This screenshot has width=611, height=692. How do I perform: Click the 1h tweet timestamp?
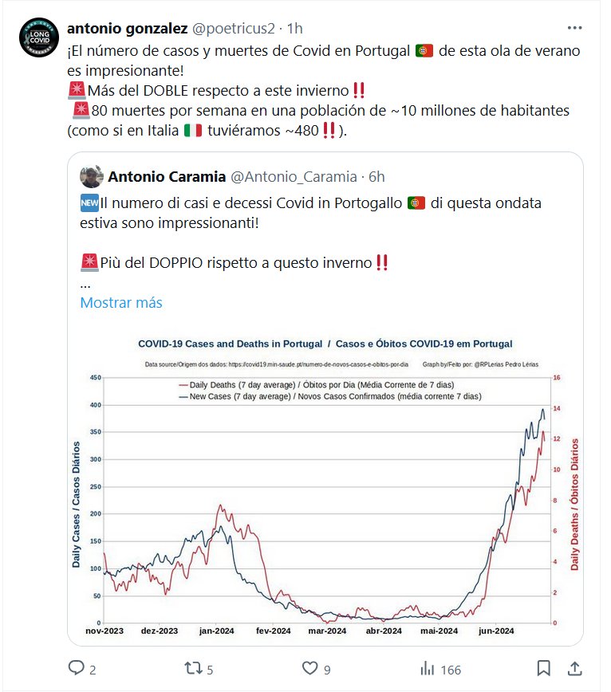(x=294, y=29)
